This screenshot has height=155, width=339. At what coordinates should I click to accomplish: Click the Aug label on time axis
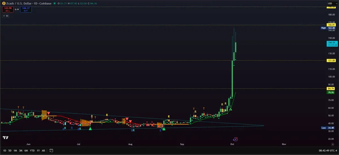coord(130,144)
